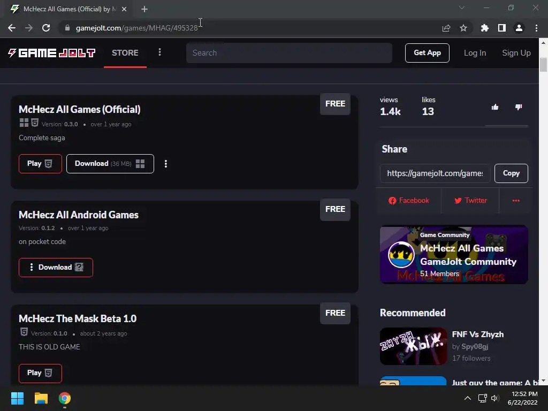Click the share URL text field
The height and width of the screenshot is (411, 548).
435,173
